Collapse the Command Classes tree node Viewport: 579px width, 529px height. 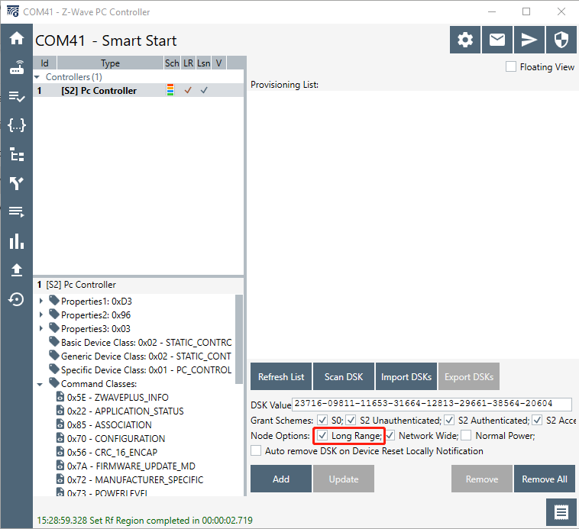[x=41, y=384]
